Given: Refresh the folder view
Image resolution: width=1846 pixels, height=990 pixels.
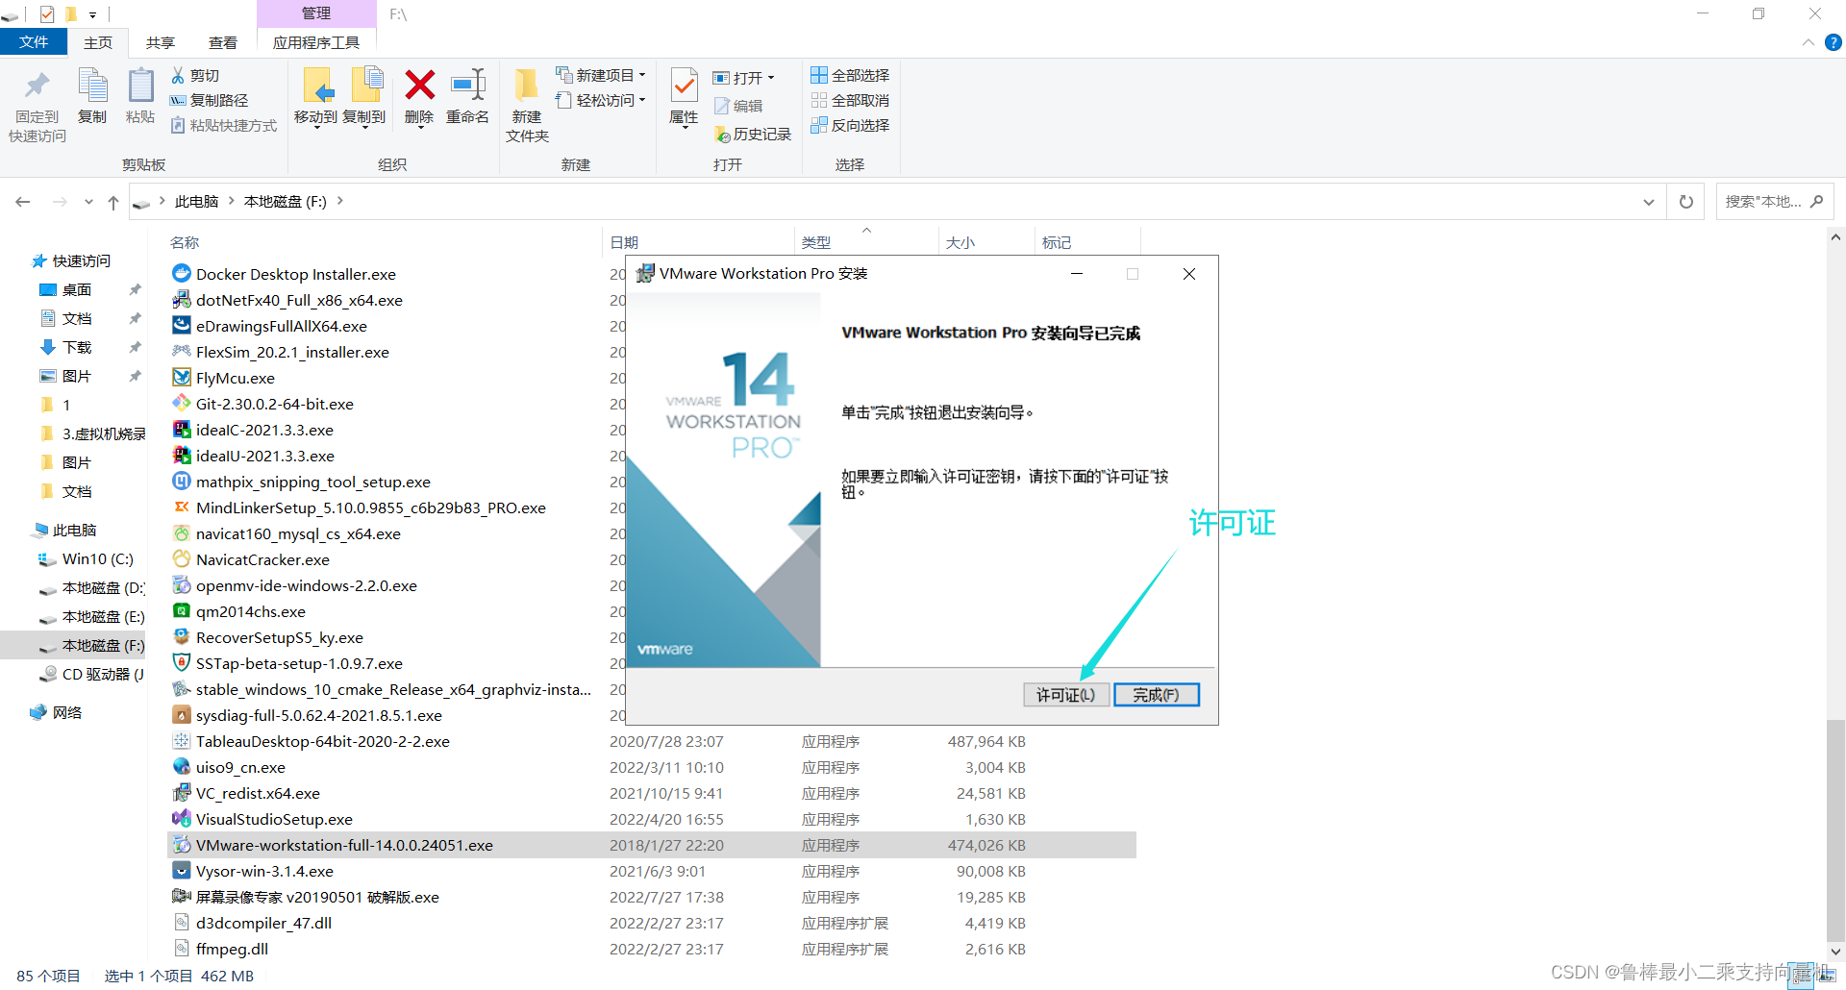Looking at the screenshot, I should (1686, 202).
